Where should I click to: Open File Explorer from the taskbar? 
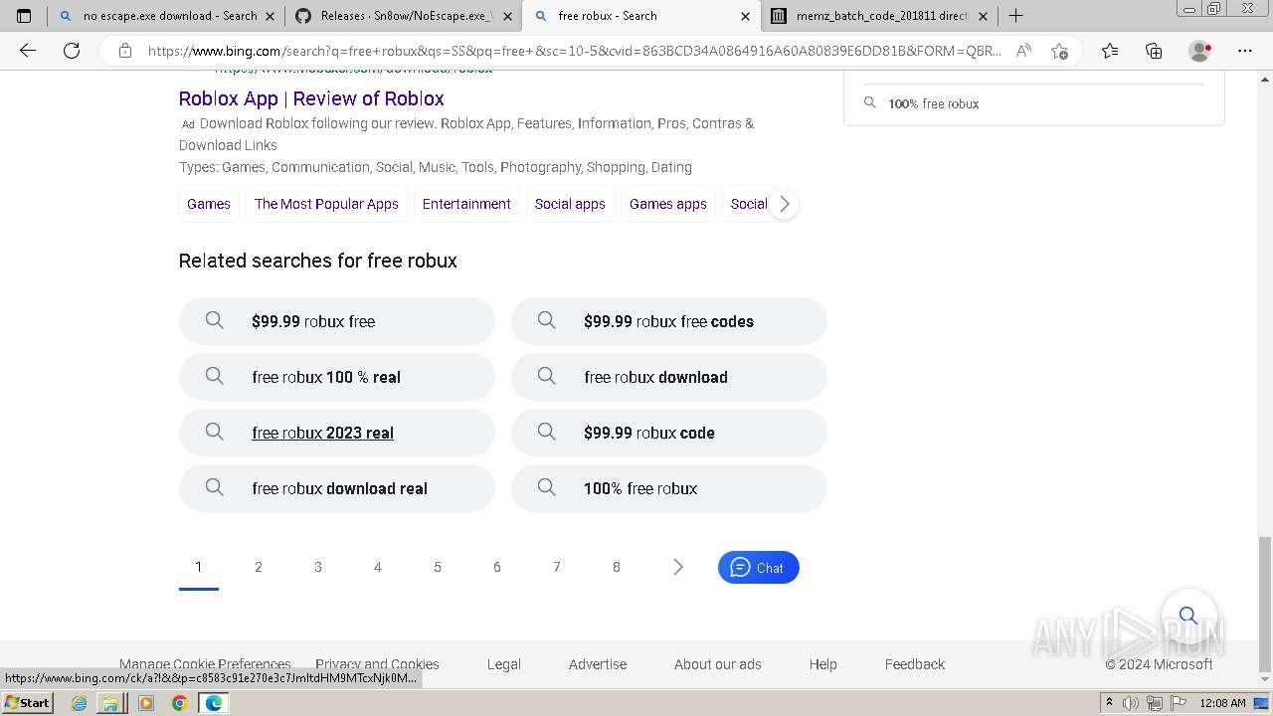(x=110, y=703)
